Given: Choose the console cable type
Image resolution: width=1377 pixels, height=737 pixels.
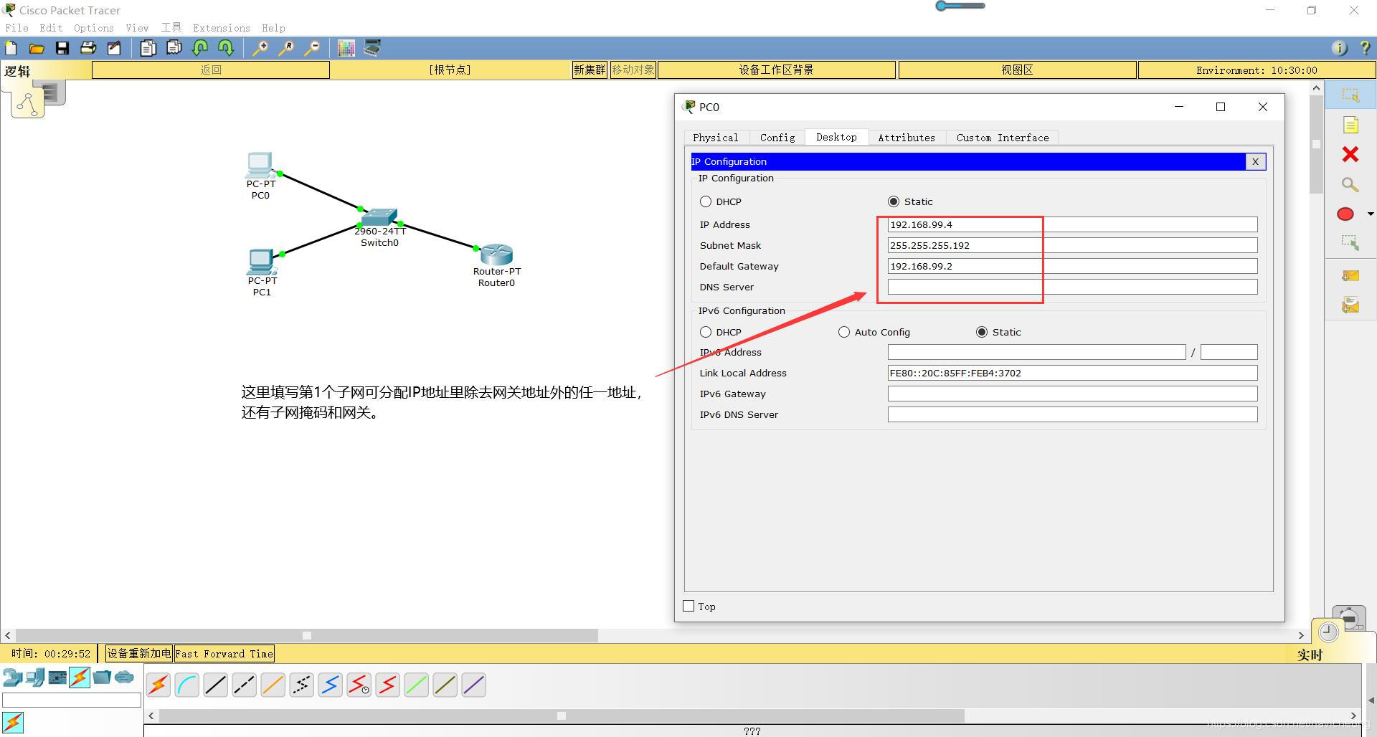Looking at the screenshot, I should click(187, 685).
